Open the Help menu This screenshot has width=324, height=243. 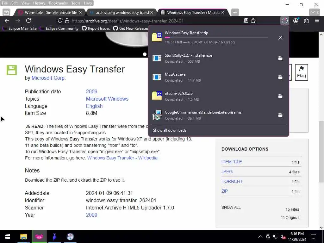point(88,3)
